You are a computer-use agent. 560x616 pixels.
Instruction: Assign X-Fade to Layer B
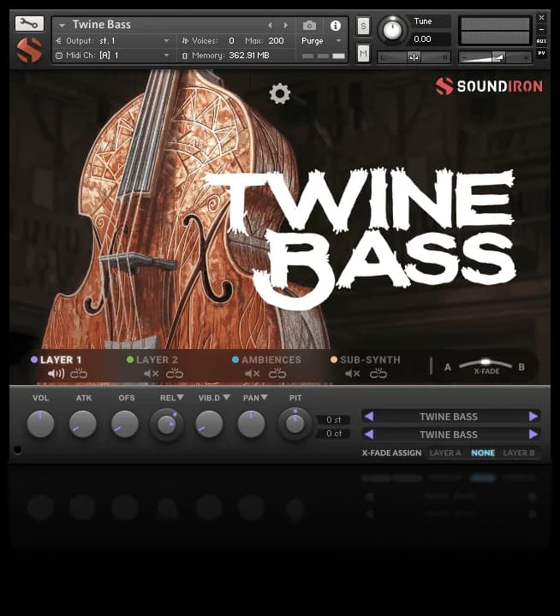519,453
